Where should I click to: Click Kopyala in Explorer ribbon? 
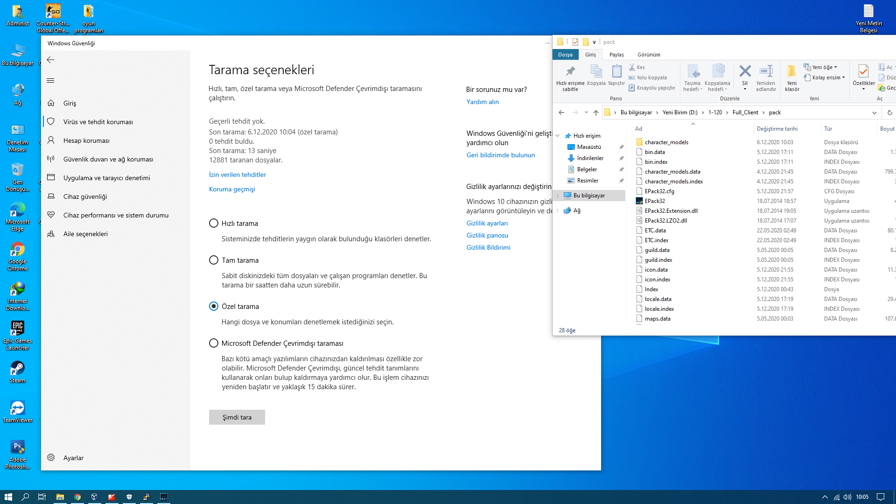pos(596,76)
